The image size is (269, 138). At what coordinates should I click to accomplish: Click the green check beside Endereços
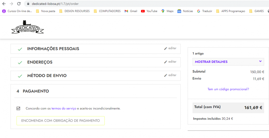click(x=20, y=63)
